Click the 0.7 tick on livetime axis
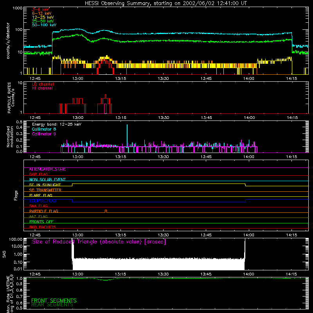The width and height of the screenshot is (313, 313). [x=19, y=297]
